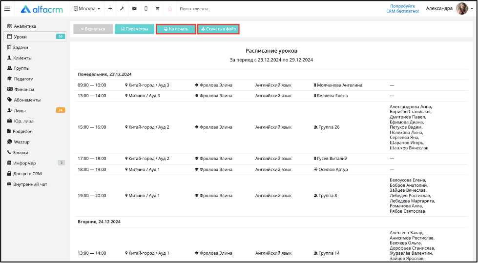The width and height of the screenshot is (478, 263).
Task: Click the plus add icon
Action: 110,9
